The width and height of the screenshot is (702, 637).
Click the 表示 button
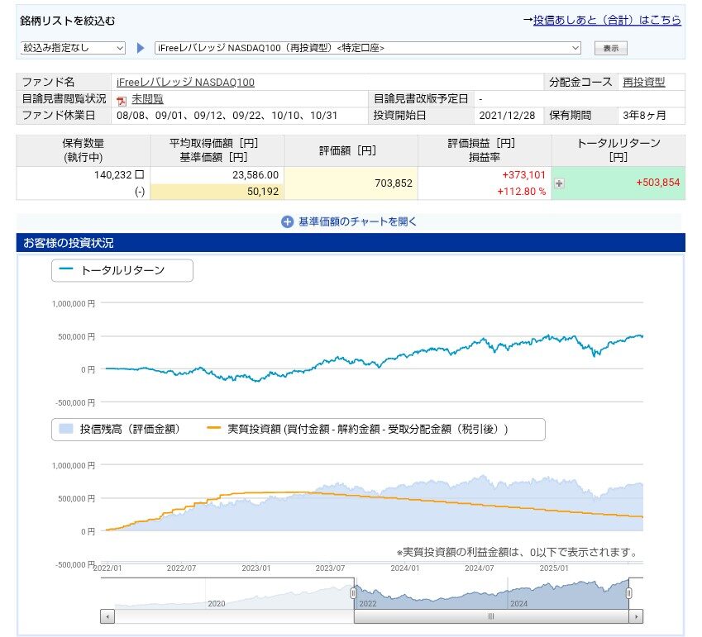pos(611,48)
